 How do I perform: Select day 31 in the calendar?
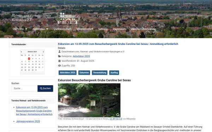[x=36, y=70]
